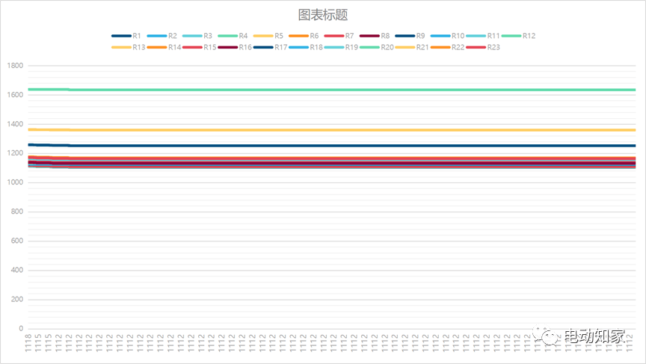
Task: Click the R12 legend entry
Action: click(x=519, y=36)
